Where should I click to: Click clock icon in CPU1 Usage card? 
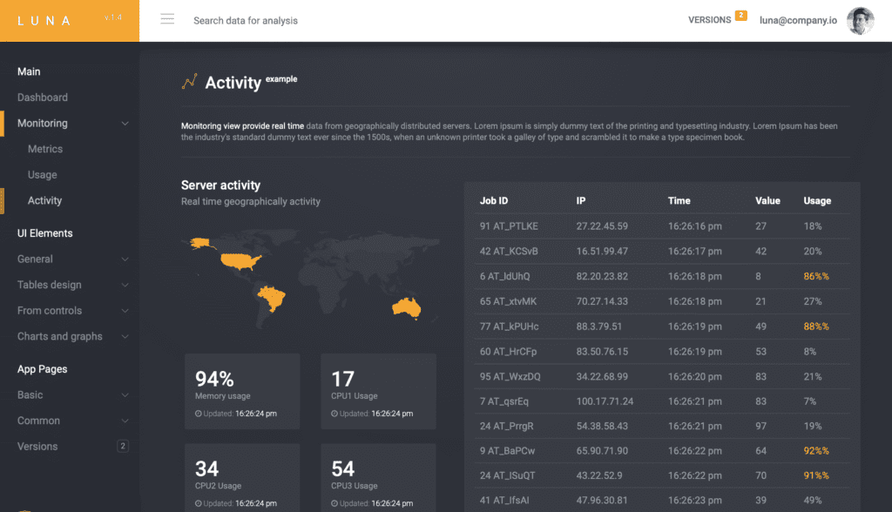coord(334,414)
